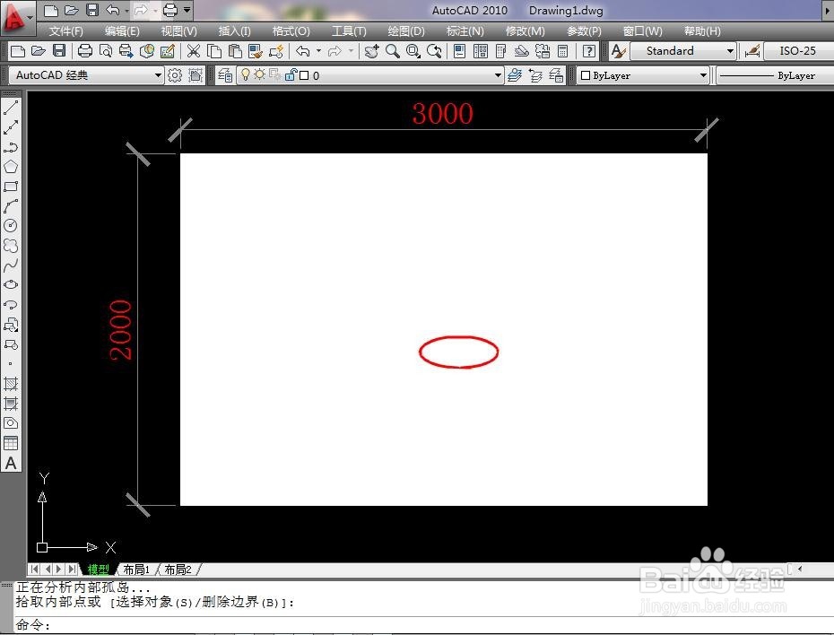Expand the ByLayer color dropdown

point(703,75)
